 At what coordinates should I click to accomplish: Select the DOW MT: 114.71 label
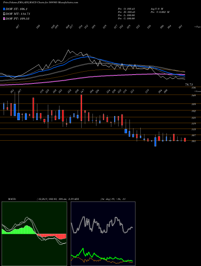pyautogui.click(x=18, y=14)
